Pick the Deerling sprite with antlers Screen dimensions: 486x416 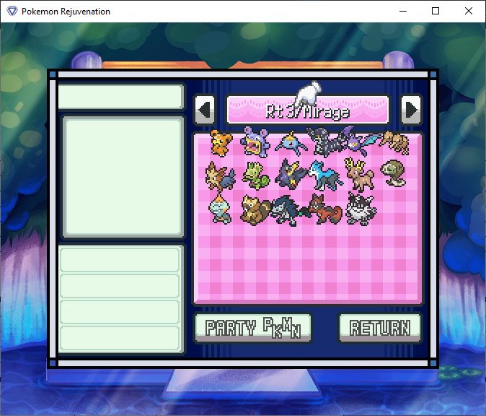point(360,175)
